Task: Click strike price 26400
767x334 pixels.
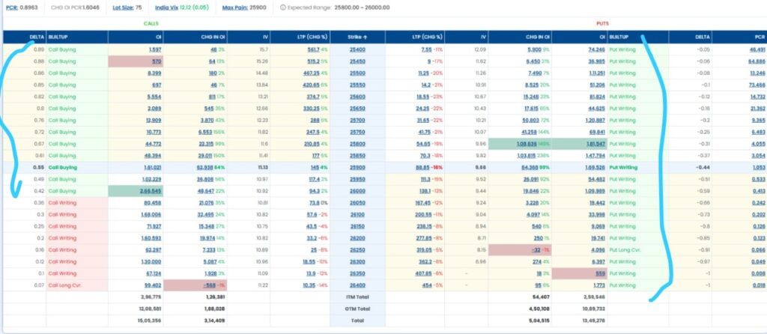Action: (357, 285)
